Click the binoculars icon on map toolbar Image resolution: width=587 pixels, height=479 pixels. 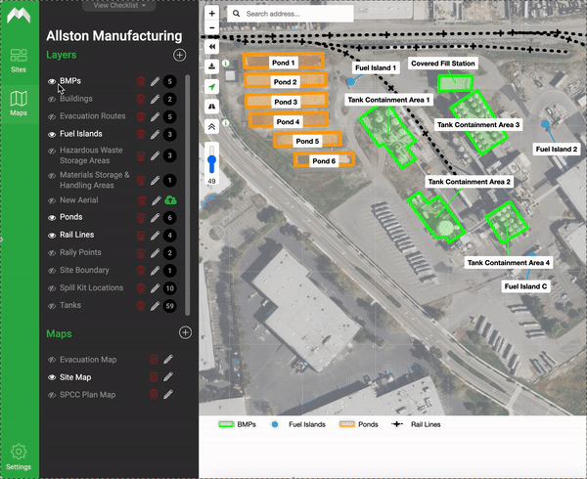click(212, 107)
